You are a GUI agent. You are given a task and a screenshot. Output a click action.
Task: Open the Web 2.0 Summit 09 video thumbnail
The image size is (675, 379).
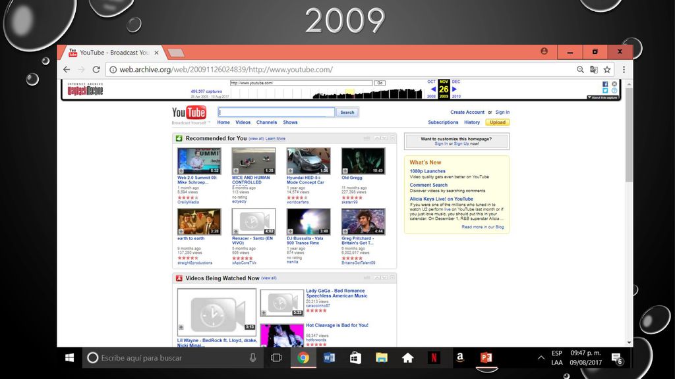click(x=199, y=161)
